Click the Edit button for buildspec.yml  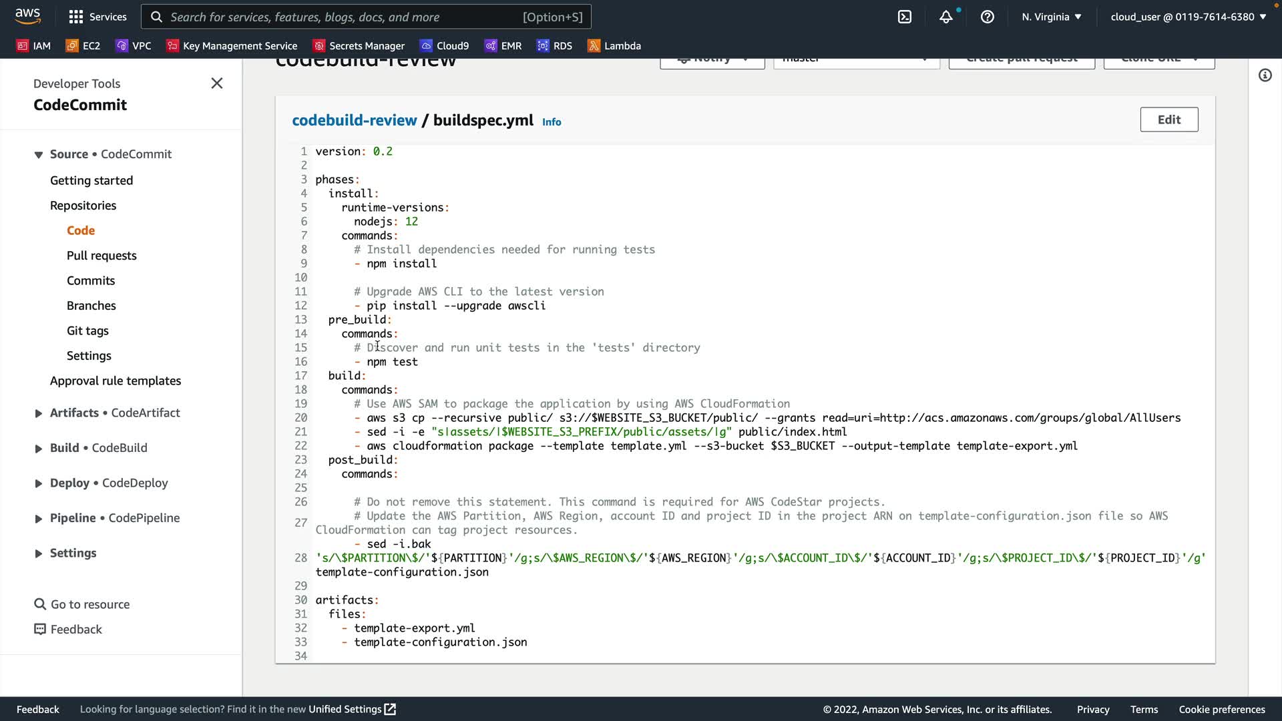click(x=1168, y=119)
